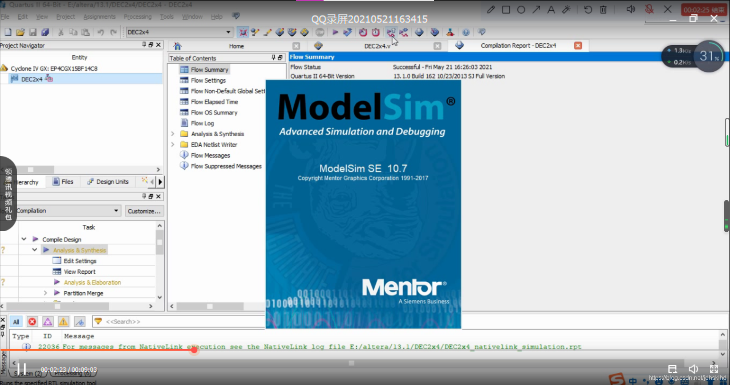Pause the video playback
730x385 pixels.
tap(22, 369)
